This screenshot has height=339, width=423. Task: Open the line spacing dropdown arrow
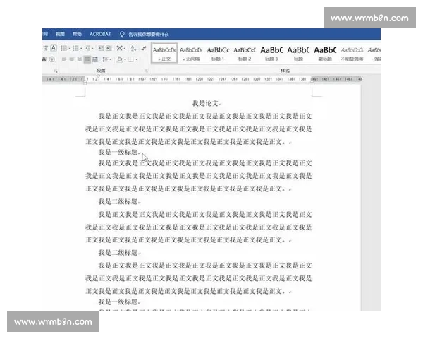click(x=111, y=59)
